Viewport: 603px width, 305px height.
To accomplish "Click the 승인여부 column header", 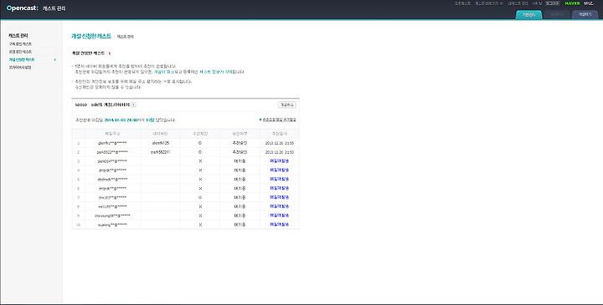I will (240, 134).
